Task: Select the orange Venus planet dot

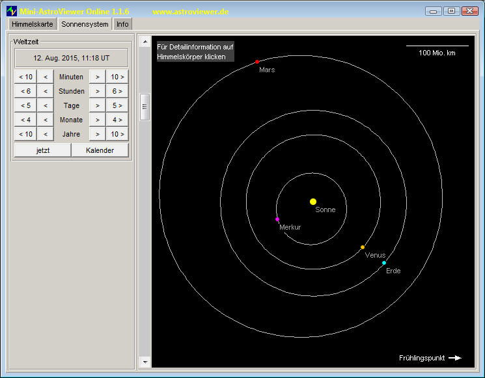Action: point(363,247)
